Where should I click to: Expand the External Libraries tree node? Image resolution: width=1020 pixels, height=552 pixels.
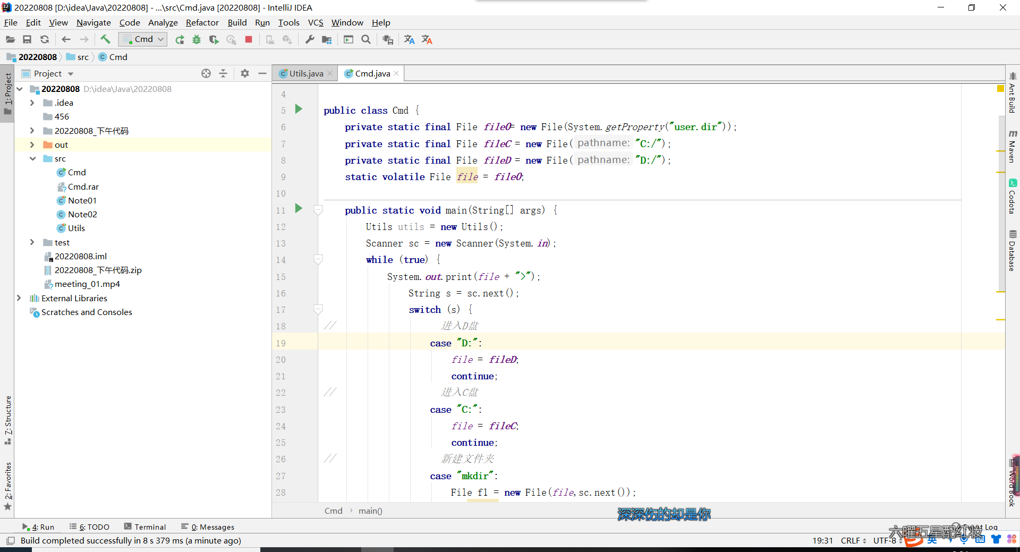(19, 298)
